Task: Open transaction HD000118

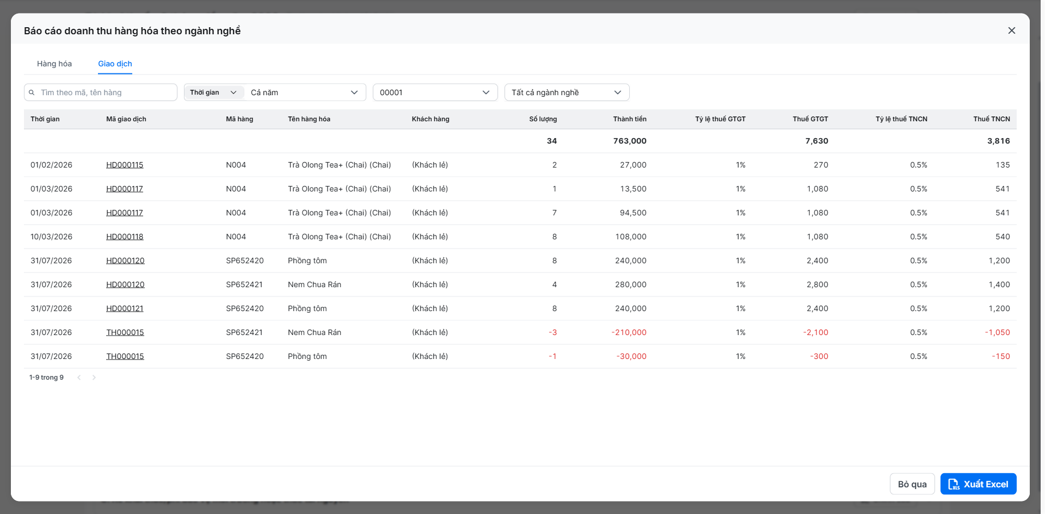Action: point(125,237)
